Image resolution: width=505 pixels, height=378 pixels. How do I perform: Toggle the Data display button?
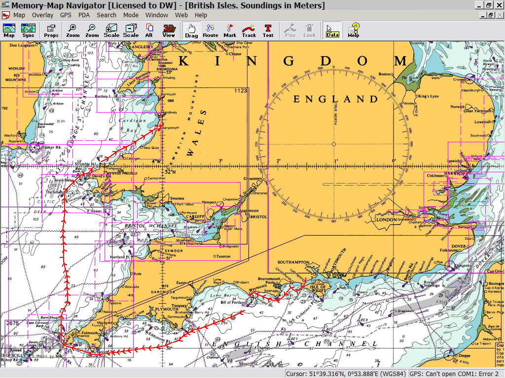(332, 31)
